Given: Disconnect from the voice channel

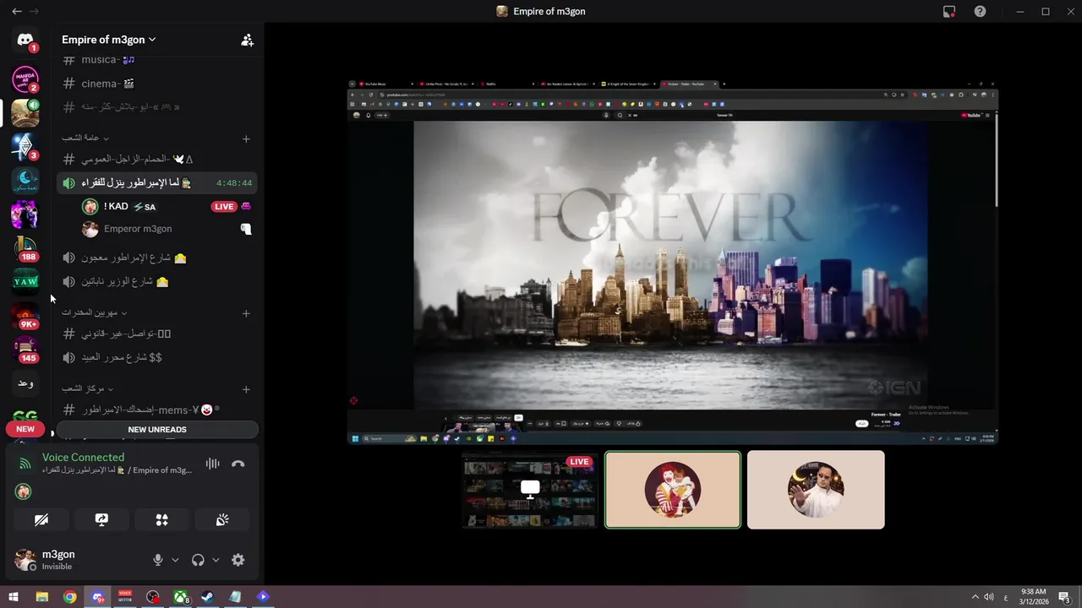Looking at the screenshot, I should pyautogui.click(x=238, y=464).
